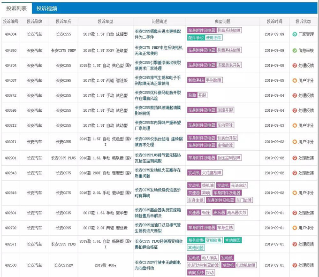Click the 火花塞故障 tag
Image resolution: width=319 pixels, height=277 pixels.
point(212,173)
